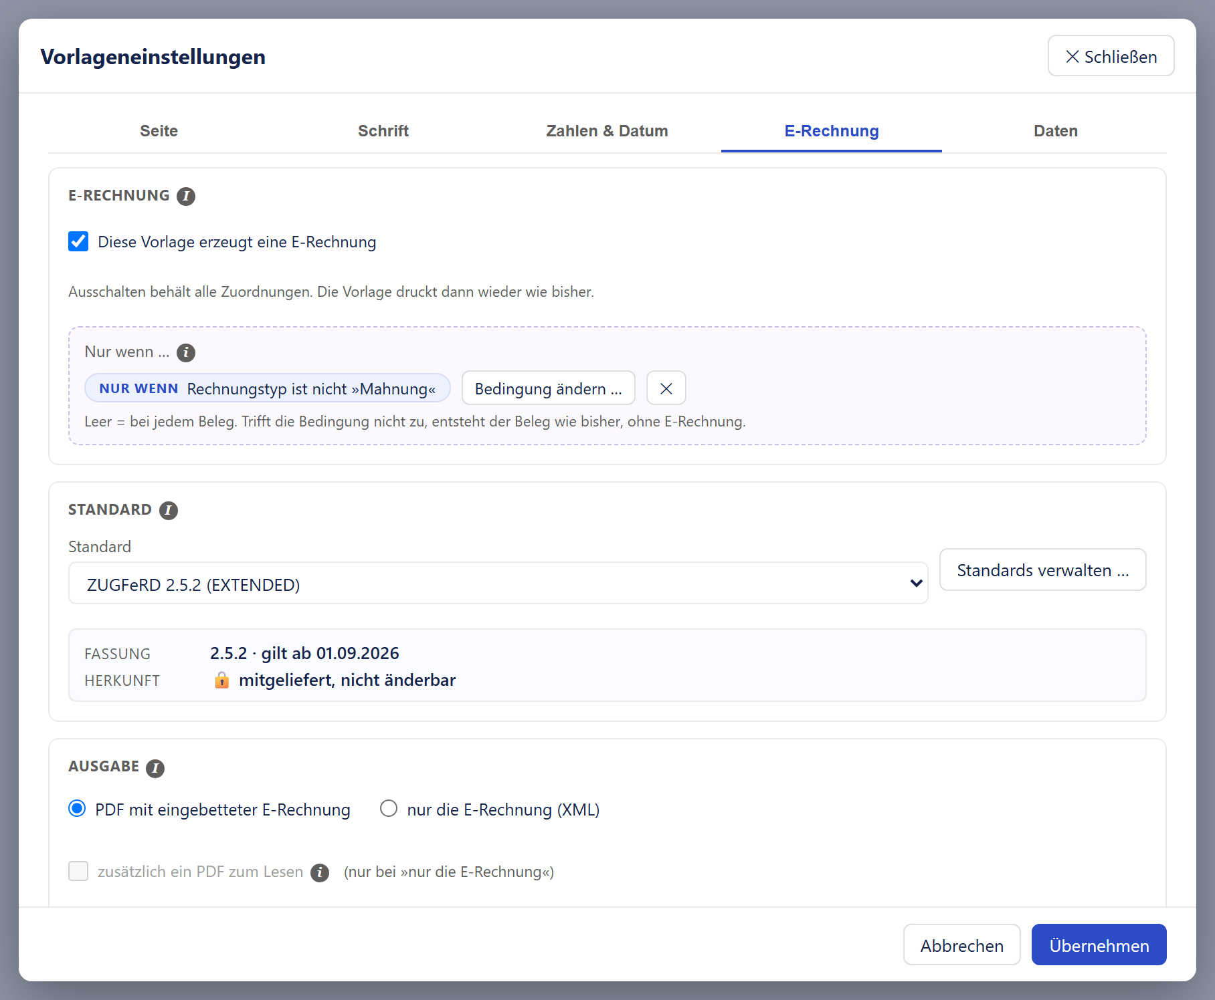Click the X icon in the Schließen button
The height and width of the screenshot is (1000, 1215).
click(1072, 57)
